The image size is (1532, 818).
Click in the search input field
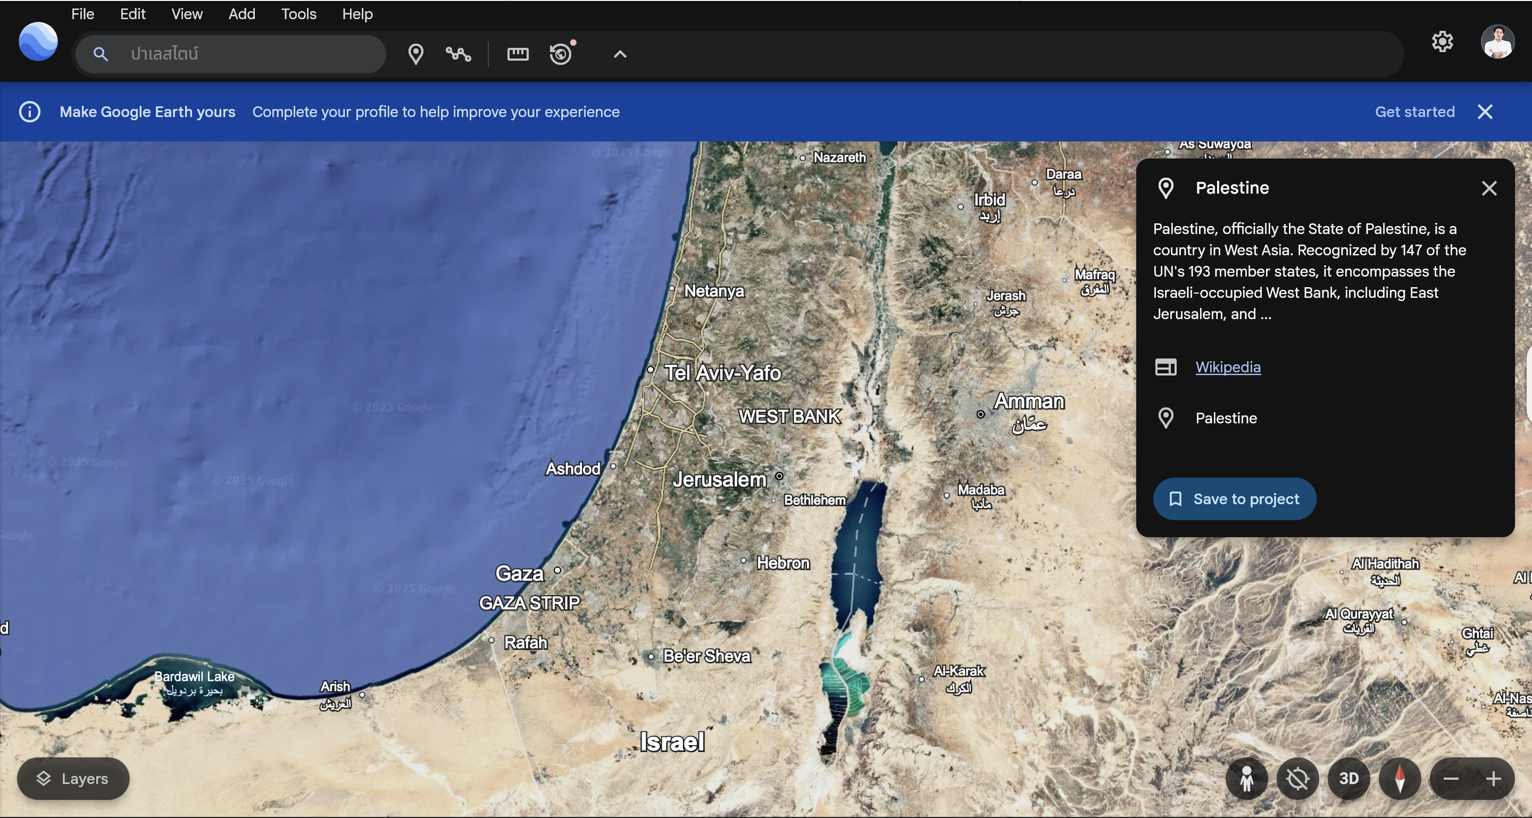pos(231,54)
